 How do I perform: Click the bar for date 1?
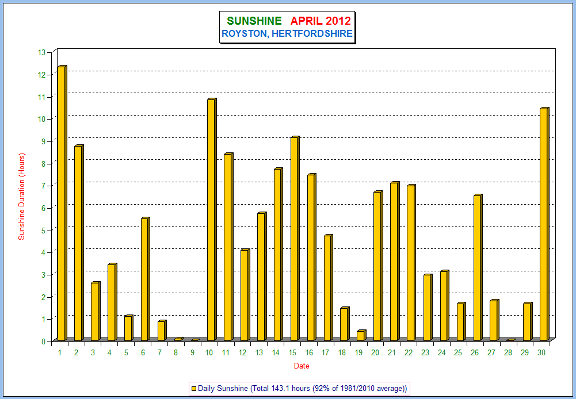tap(63, 203)
